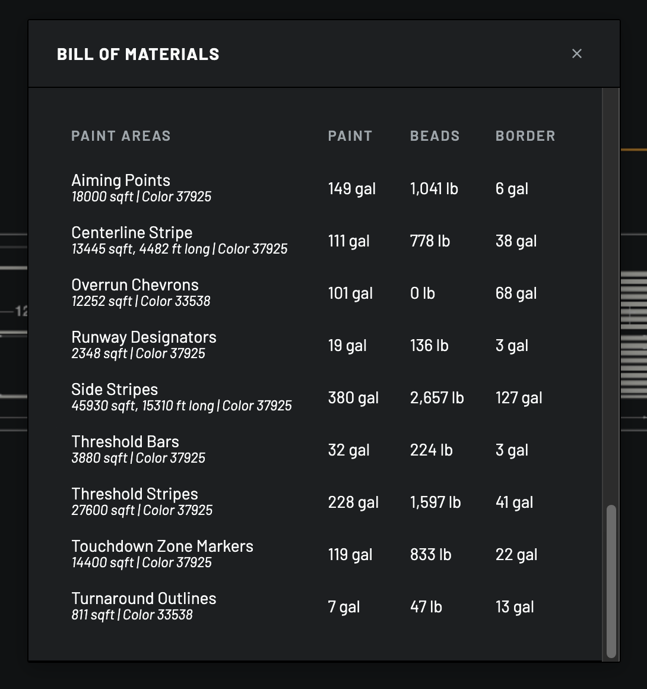The width and height of the screenshot is (647, 689).
Task: Click the Side Stripes paint area
Action: click(x=115, y=390)
